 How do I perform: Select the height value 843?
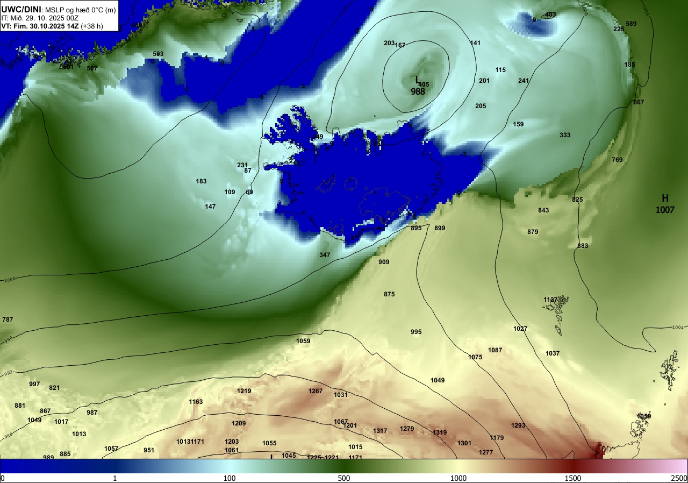pyautogui.click(x=543, y=210)
